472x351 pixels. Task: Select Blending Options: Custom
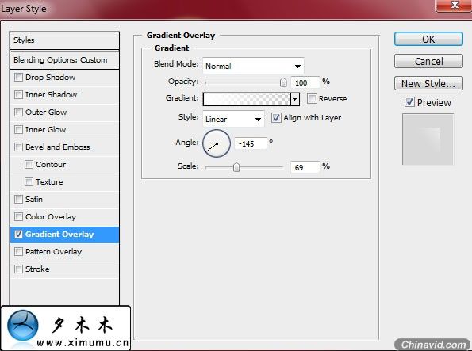pyautogui.click(x=65, y=60)
